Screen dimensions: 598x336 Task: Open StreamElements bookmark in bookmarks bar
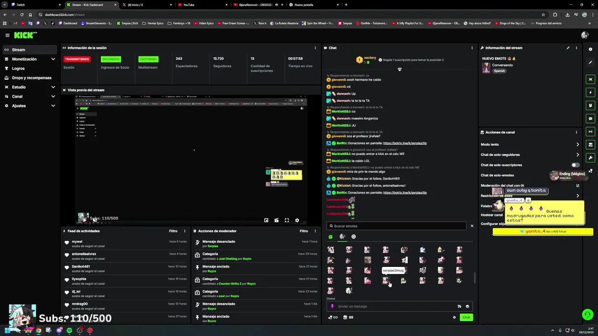coord(96,23)
